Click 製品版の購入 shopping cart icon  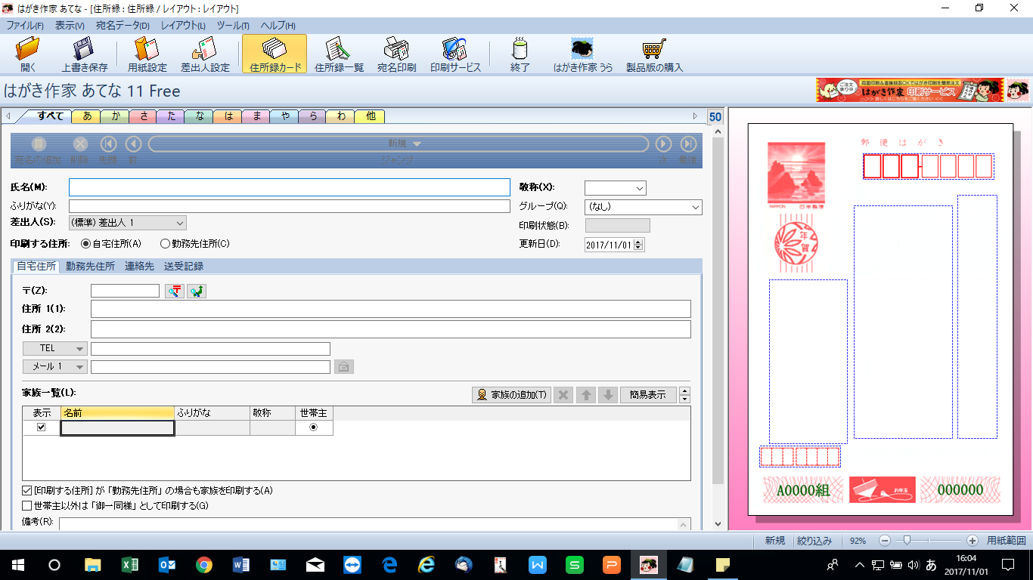(x=654, y=54)
